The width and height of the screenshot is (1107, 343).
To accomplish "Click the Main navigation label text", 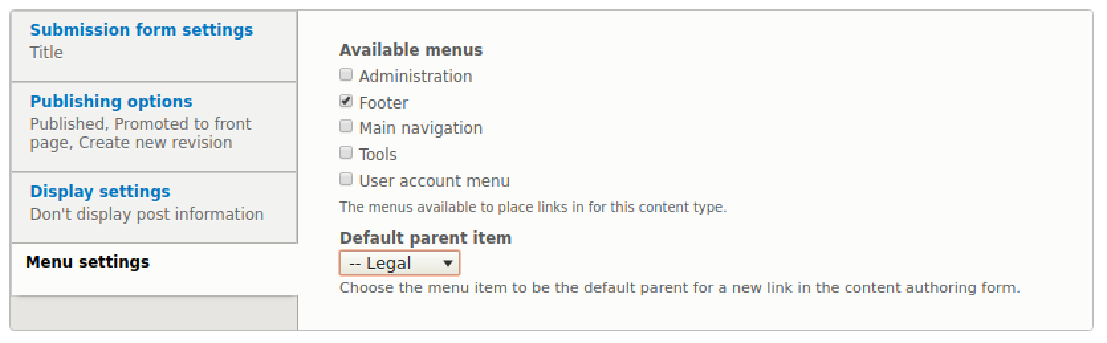I will (x=421, y=128).
